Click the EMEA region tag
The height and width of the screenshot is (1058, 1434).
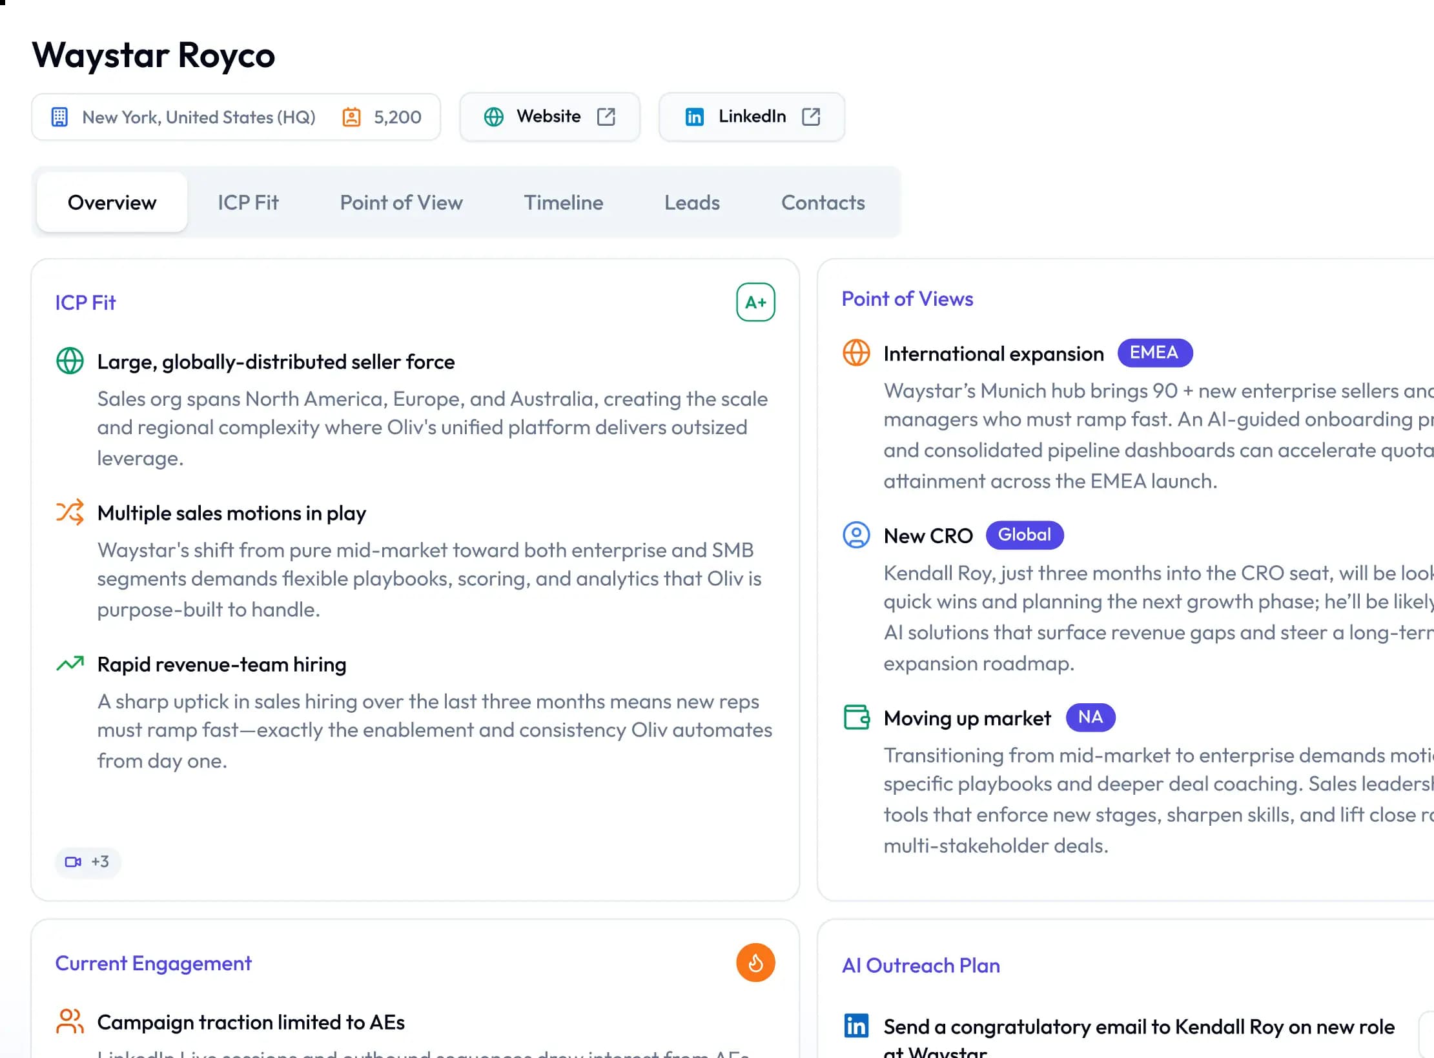pyautogui.click(x=1154, y=353)
